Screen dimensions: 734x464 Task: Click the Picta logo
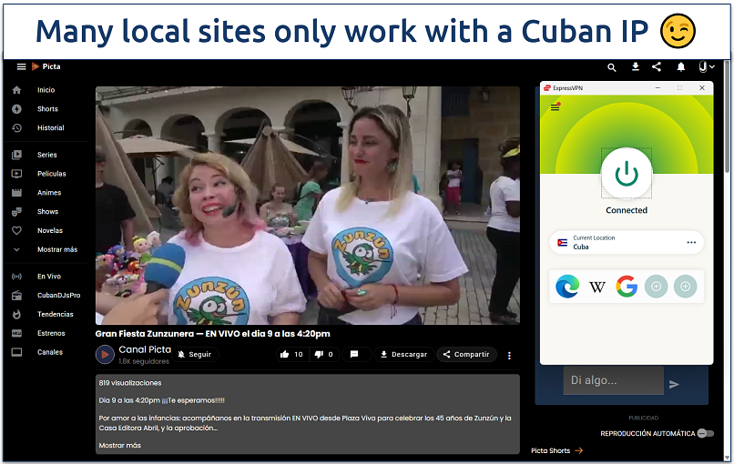(x=46, y=66)
